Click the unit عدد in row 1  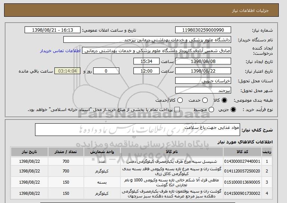point(102,162)
